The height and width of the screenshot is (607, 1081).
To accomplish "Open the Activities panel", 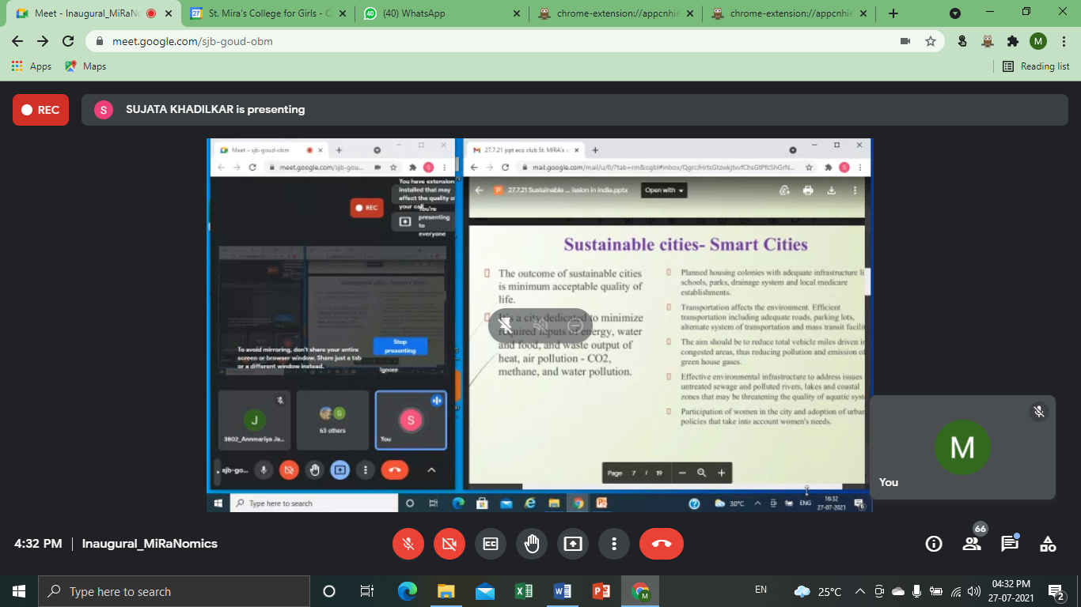I will tap(1048, 544).
